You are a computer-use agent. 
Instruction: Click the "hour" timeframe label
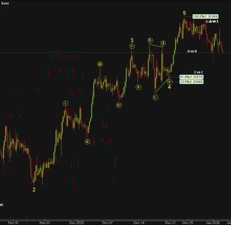pos(5,3)
